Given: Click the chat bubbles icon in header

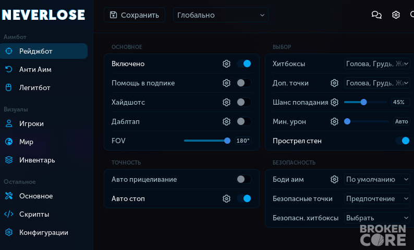Looking at the screenshot, I should click(376, 15).
